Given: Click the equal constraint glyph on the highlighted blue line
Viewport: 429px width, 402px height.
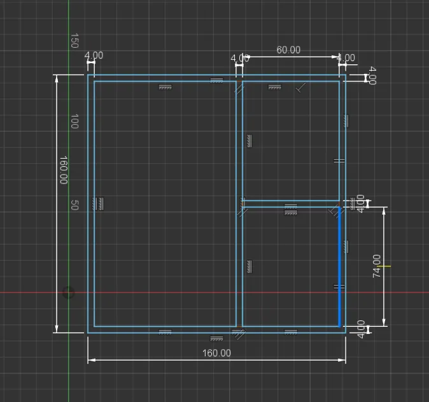Looking at the screenshot, I should [339, 287].
